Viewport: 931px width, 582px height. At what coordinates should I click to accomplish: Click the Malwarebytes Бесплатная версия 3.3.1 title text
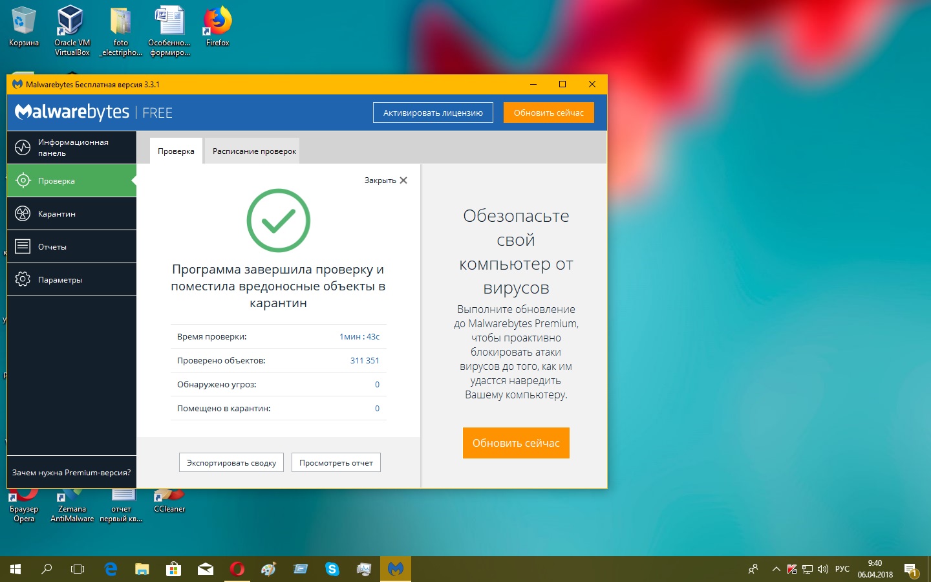(x=92, y=84)
